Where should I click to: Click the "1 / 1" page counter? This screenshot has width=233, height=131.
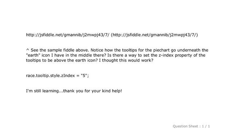point(206,126)
